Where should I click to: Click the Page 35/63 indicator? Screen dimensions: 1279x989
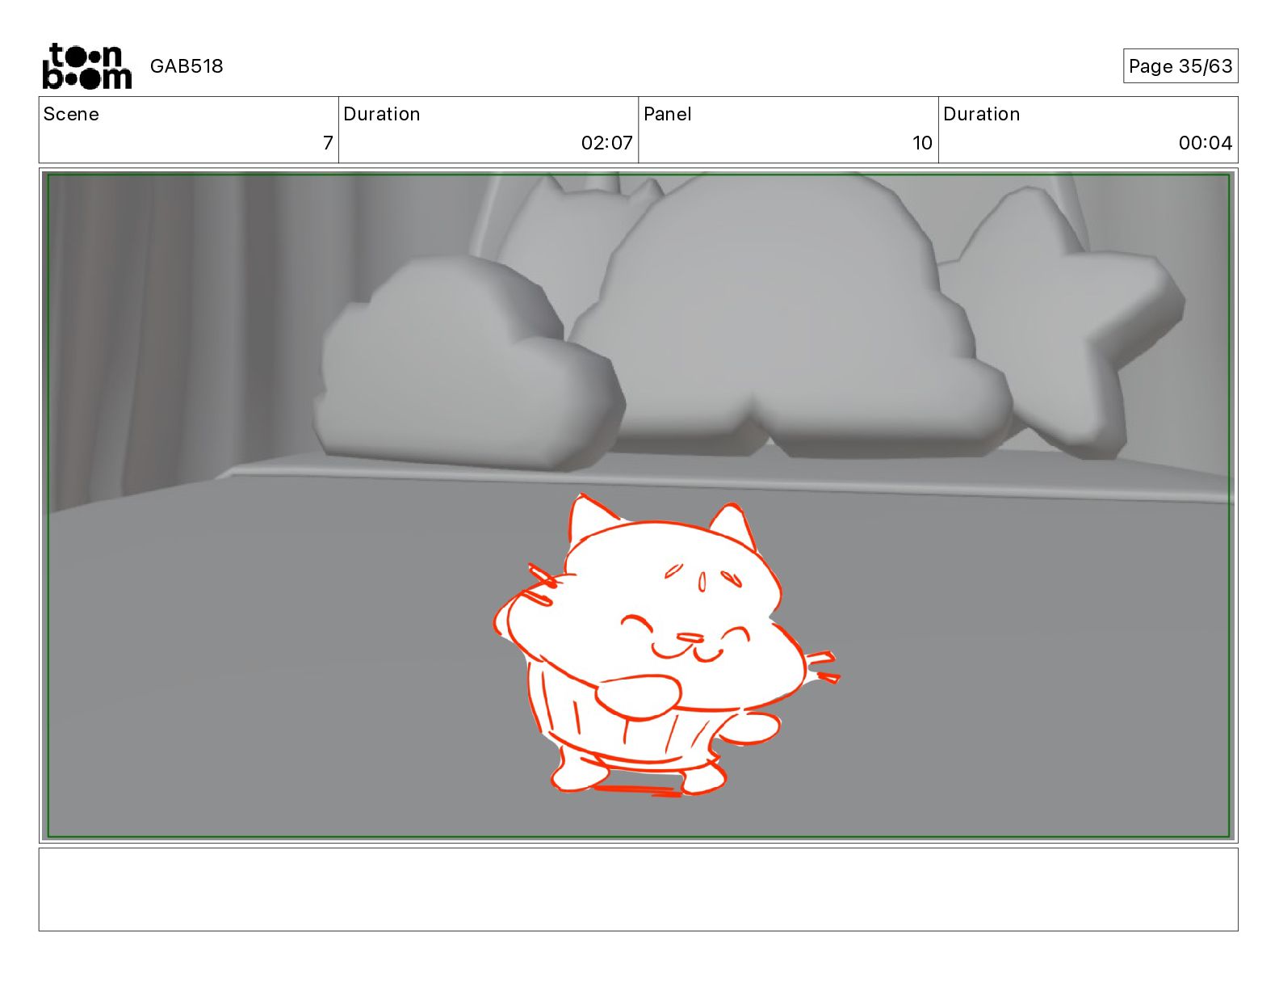1180,66
